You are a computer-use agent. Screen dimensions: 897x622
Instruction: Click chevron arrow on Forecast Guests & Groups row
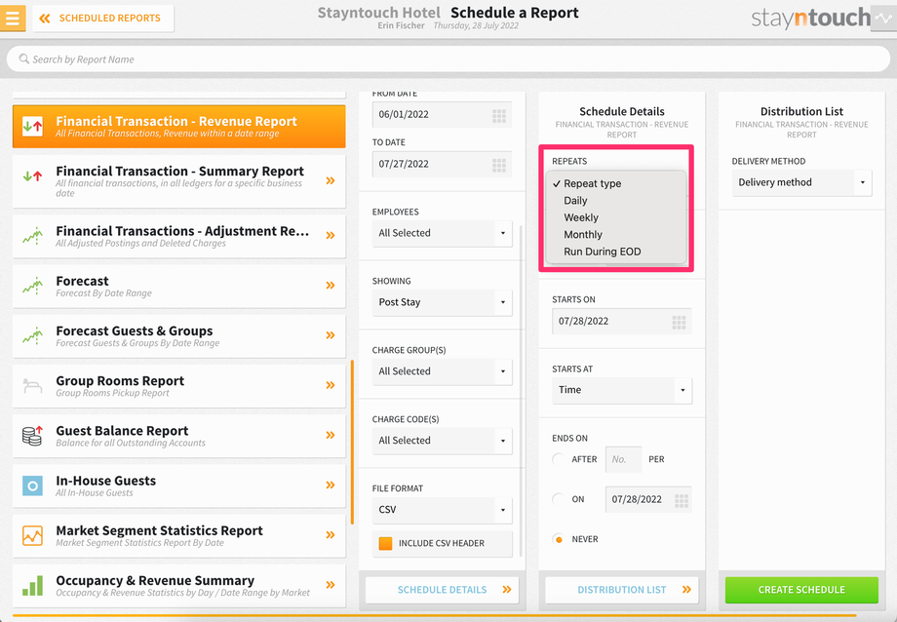(x=331, y=335)
